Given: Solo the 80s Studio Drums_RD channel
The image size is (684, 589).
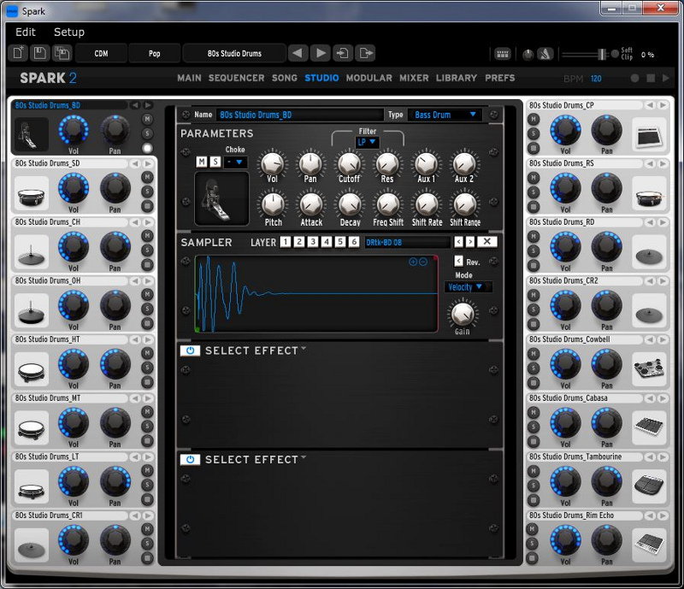Looking at the screenshot, I should click(533, 250).
